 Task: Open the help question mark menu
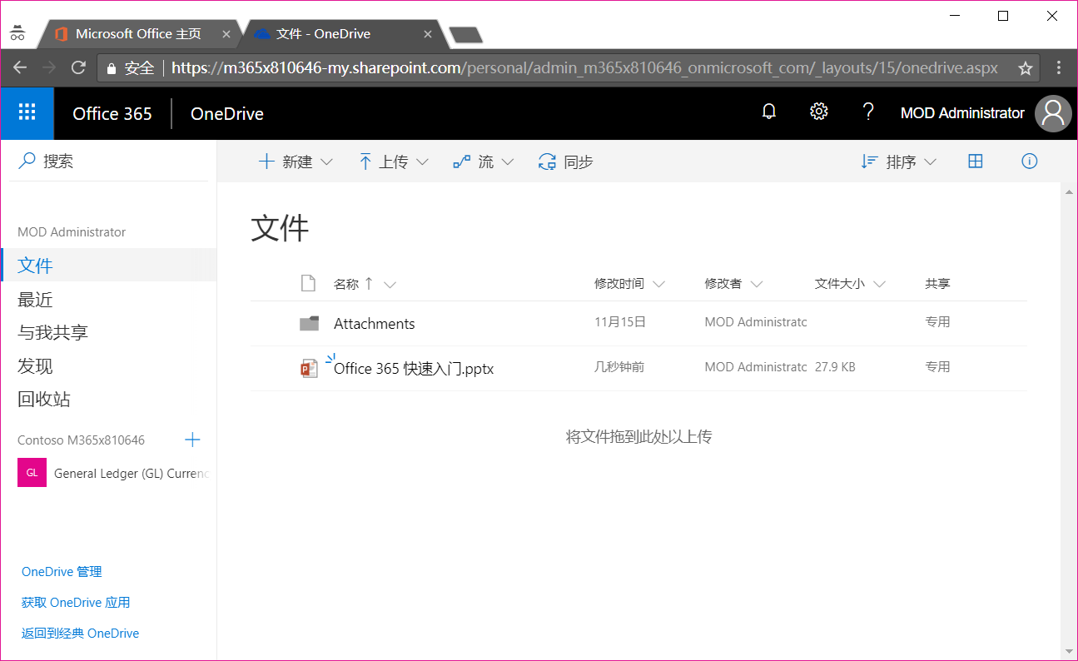tap(868, 111)
